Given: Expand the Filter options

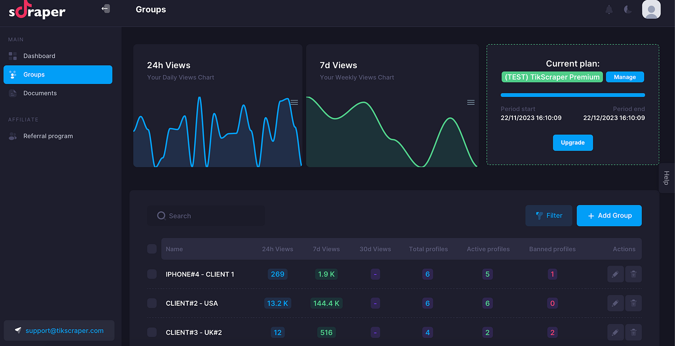Looking at the screenshot, I should 549,216.
